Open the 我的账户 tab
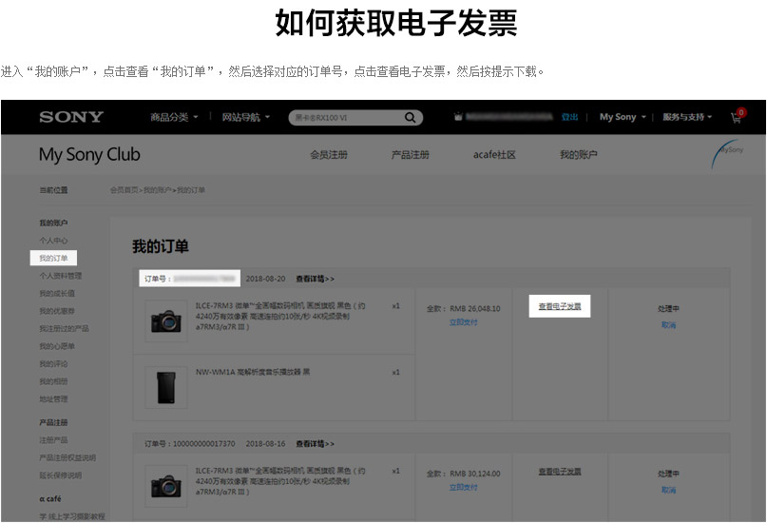This screenshot has height=523, width=767. pos(578,155)
